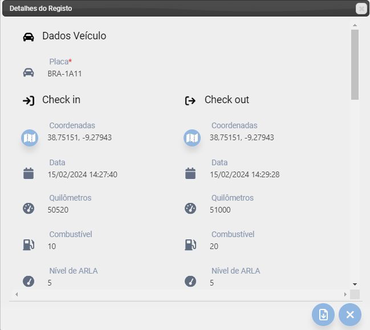Click the Check in calendar icon
This screenshot has width=370, height=330.
click(x=29, y=173)
